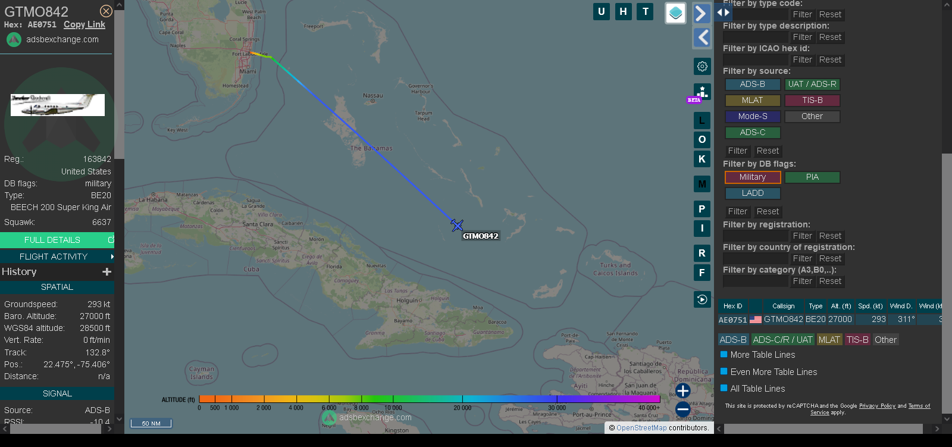Apply Filter for registration

click(802, 236)
